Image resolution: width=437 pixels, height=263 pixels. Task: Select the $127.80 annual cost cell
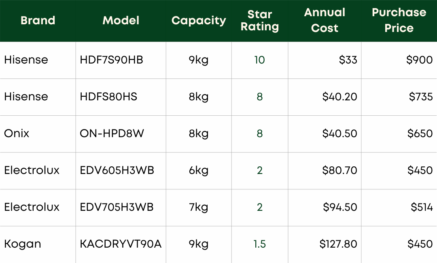coord(338,244)
